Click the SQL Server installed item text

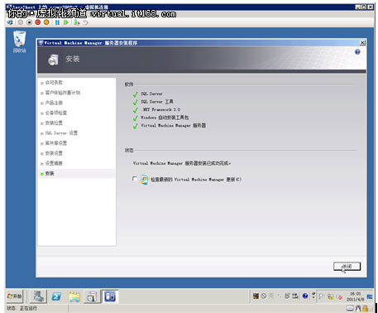click(x=151, y=94)
